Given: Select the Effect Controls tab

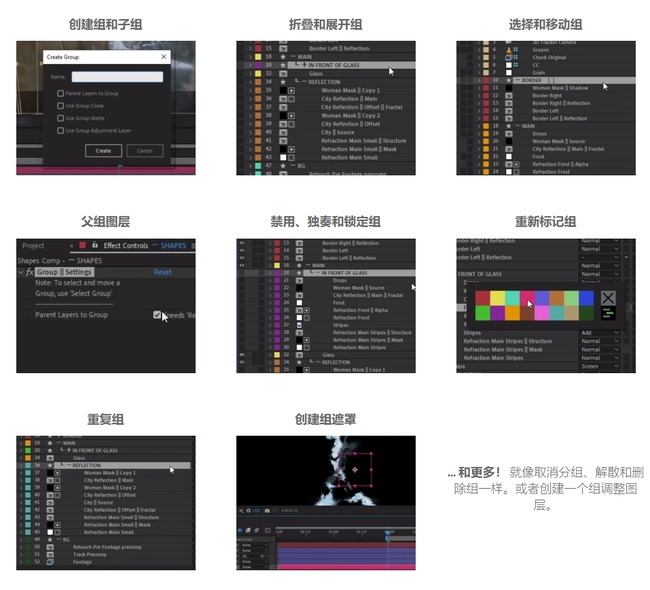Looking at the screenshot, I should click(x=126, y=245).
